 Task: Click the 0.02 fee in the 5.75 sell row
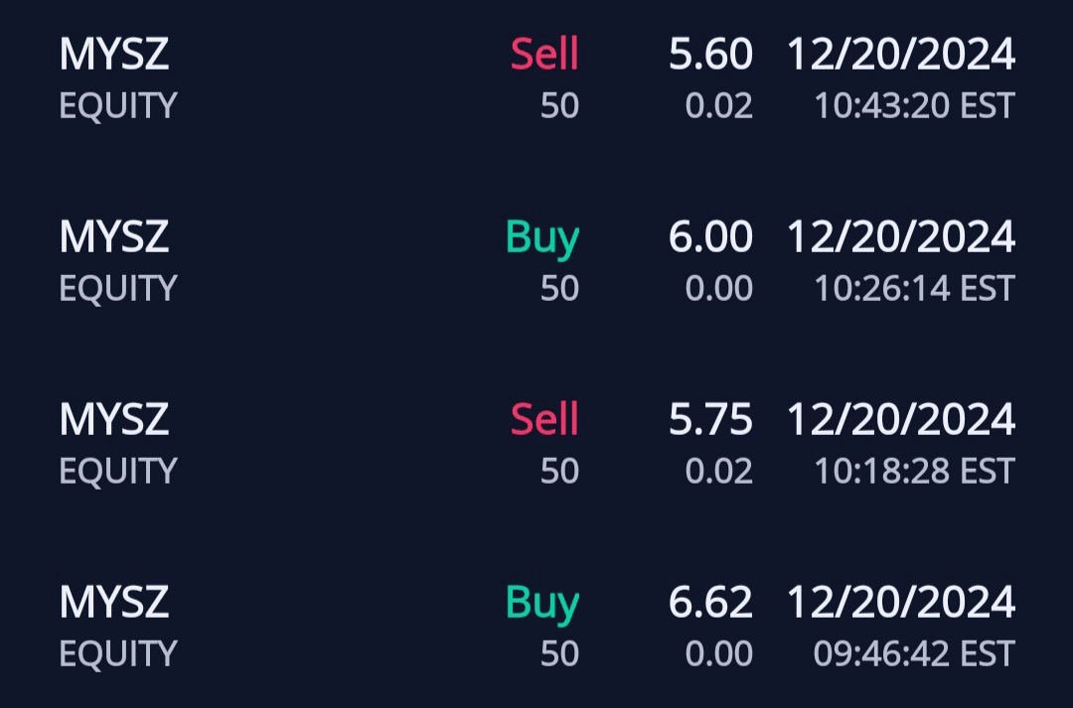tap(718, 471)
